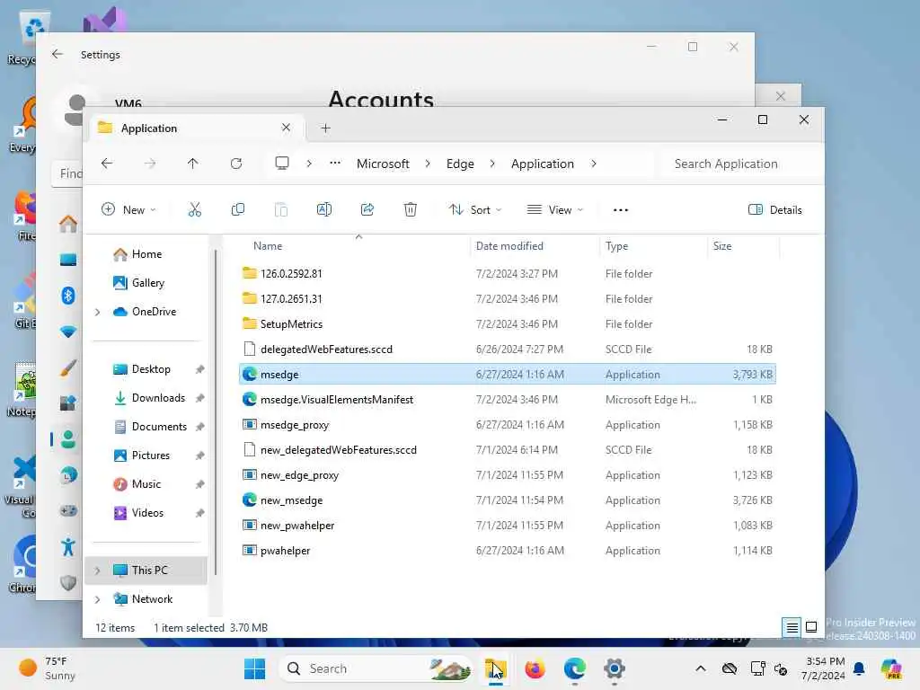Expand the OneDrive tree node
The width and height of the screenshot is (920, 690).
tap(97, 312)
